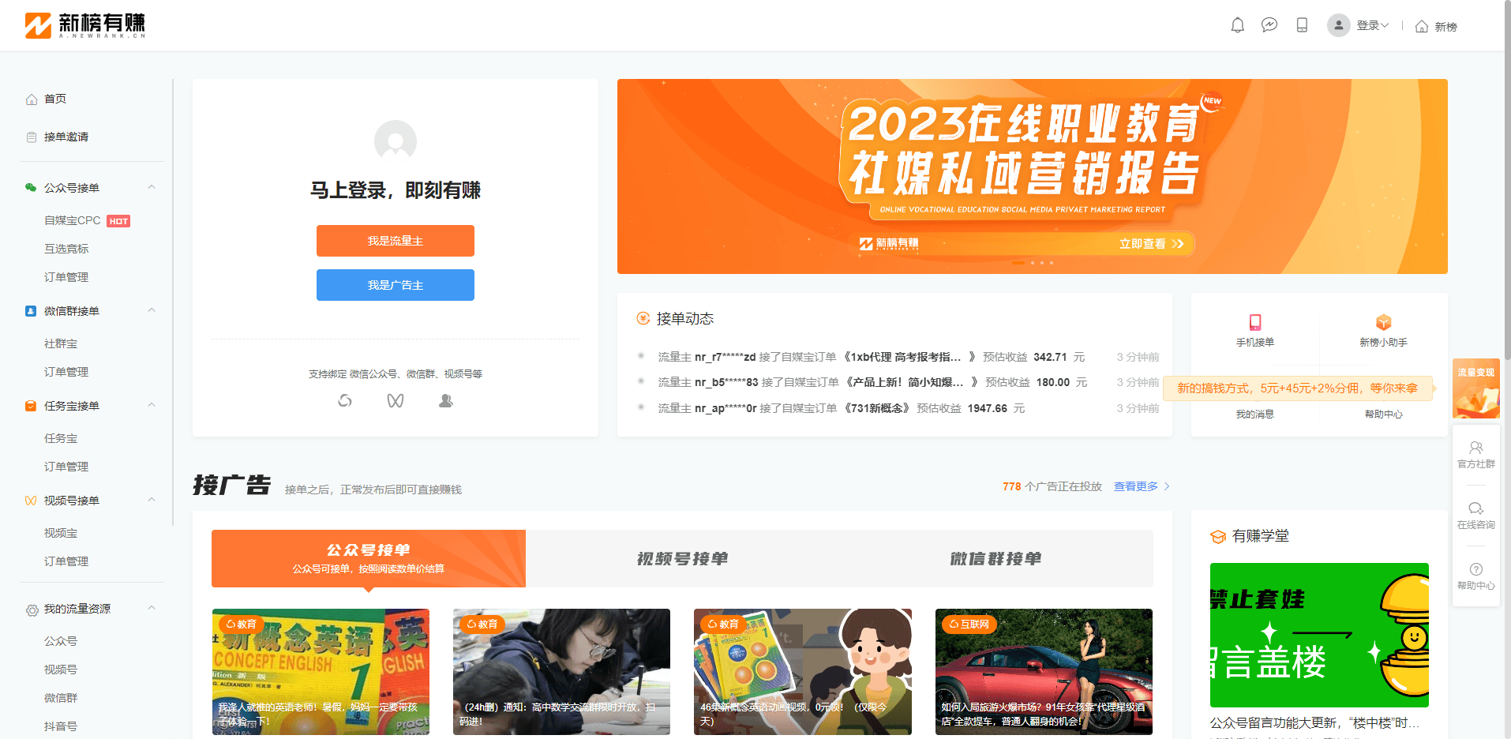Switch to the 视频号接单 tab
This screenshot has height=739, width=1511.
(x=681, y=558)
